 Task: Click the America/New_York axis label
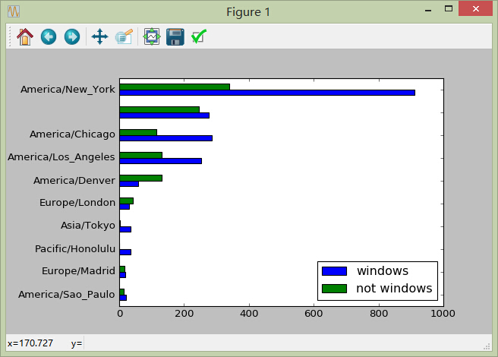pos(68,90)
